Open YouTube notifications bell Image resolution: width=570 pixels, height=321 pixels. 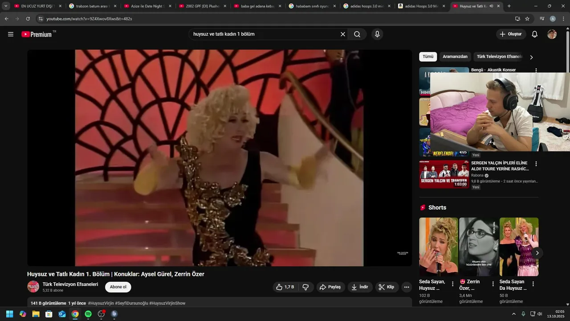(x=535, y=34)
